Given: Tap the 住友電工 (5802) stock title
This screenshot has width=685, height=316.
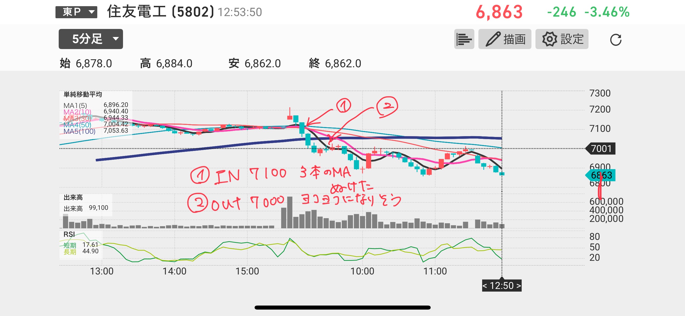Looking at the screenshot, I should 161,12.
